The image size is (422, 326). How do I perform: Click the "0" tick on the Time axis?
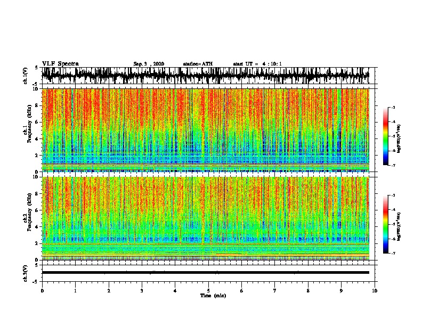(42, 291)
